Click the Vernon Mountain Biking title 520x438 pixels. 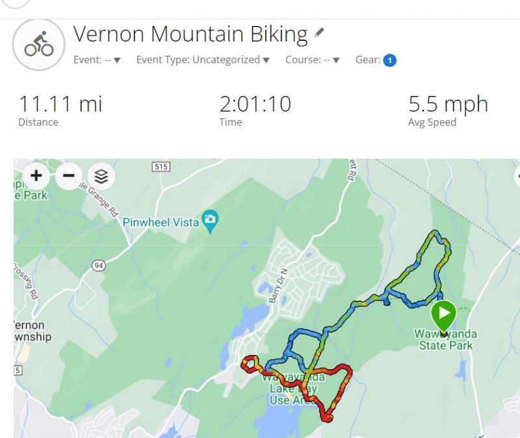[190, 34]
